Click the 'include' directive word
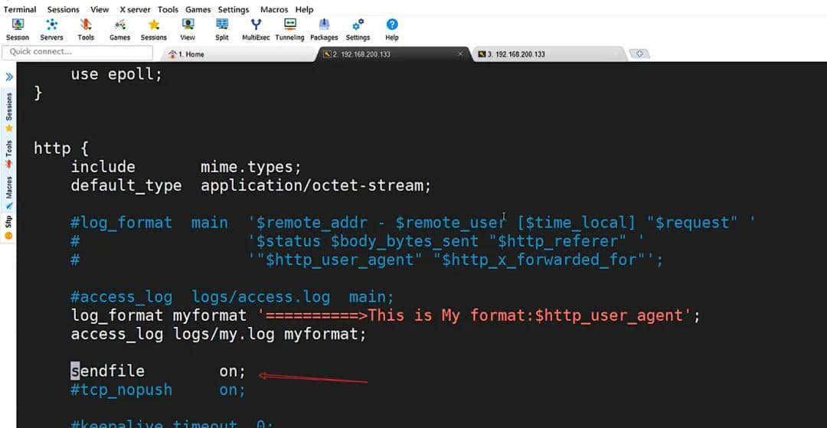The height and width of the screenshot is (428, 827). point(103,167)
